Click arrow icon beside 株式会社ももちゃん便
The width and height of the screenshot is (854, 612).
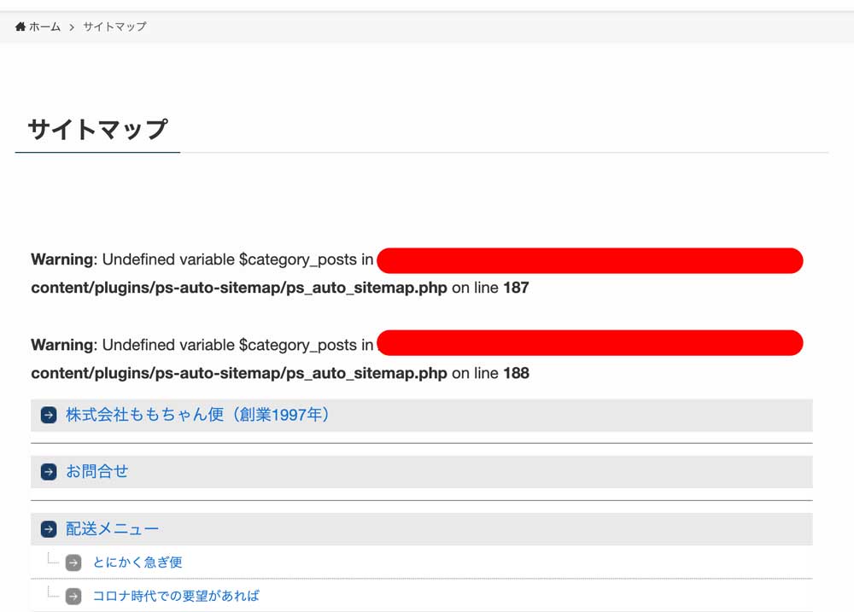(x=49, y=416)
